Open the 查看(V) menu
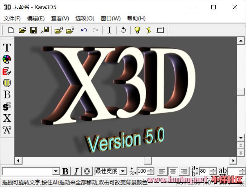The width and height of the screenshot is (246, 187). [x=60, y=18]
